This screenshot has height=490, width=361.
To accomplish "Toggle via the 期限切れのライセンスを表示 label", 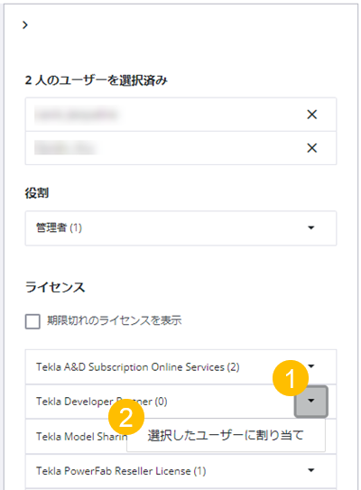I will click(114, 320).
